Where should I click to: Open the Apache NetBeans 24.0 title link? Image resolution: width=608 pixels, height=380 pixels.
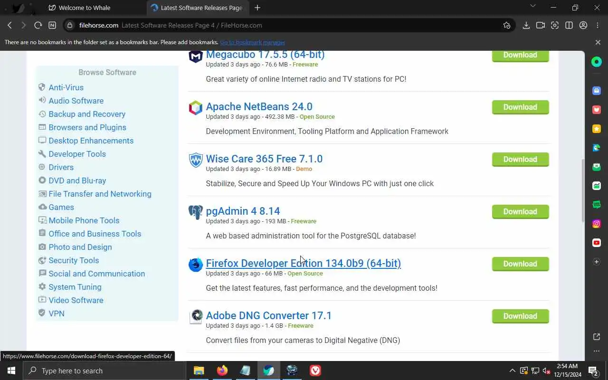click(259, 106)
